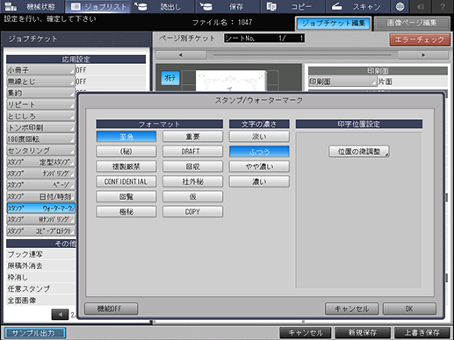454x340 pixels.
Task: Confirm watermark dialog with OK
Action: coord(409,308)
